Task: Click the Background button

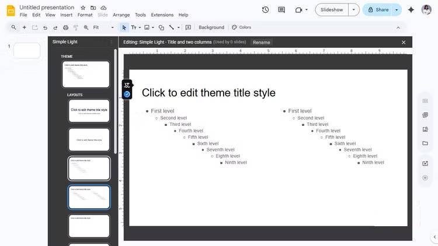Action: (x=211, y=27)
